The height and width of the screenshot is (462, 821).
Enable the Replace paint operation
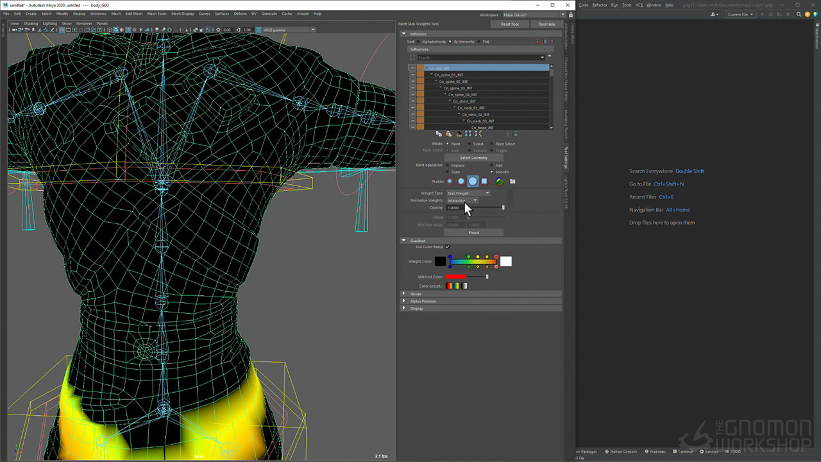coord(448,166)
